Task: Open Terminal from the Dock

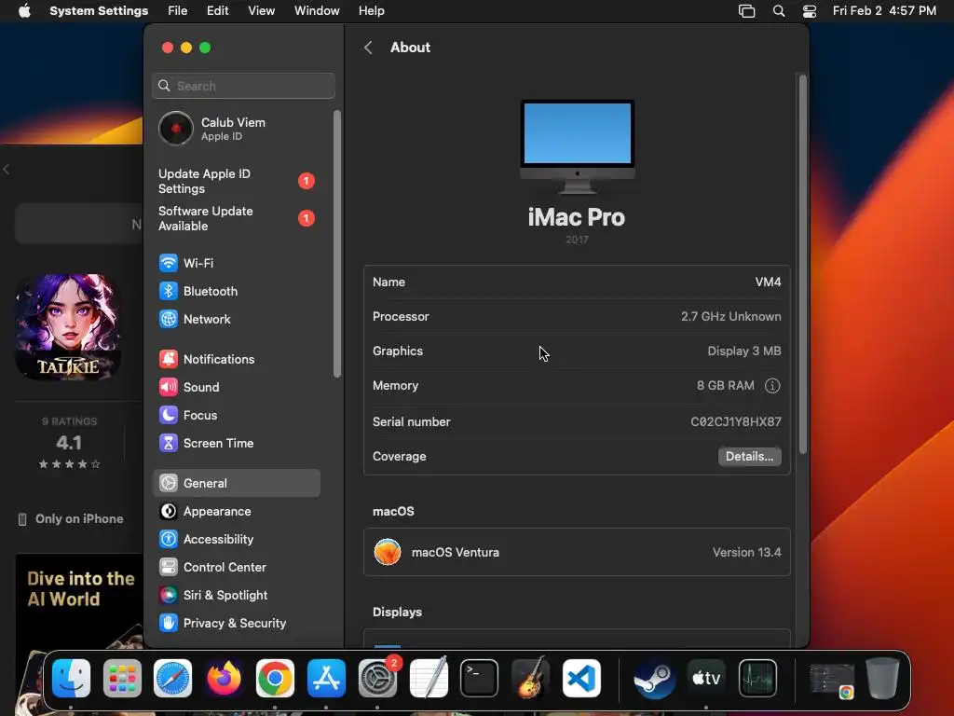Action: [x=480, y=679]
